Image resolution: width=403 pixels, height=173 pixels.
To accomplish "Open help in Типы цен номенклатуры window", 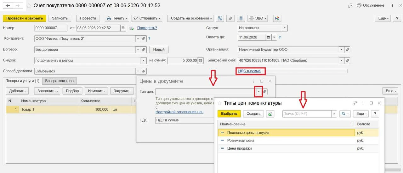I will pos(375,114).
